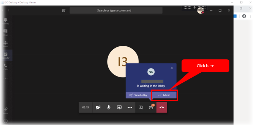The width and height of the screenshot is (253, 125).
Task: Open Calls in the sidebar
Action: [x=6, y=67]
